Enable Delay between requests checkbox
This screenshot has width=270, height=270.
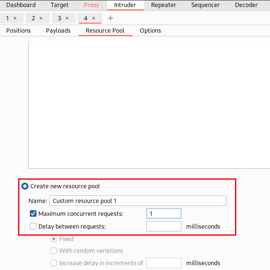pos(33,226)
